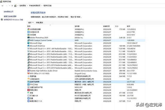Click publisher Adobe Inc.
Image resolution: width=165 pixels, height=110 pixels.
click(x=79, y=38)
